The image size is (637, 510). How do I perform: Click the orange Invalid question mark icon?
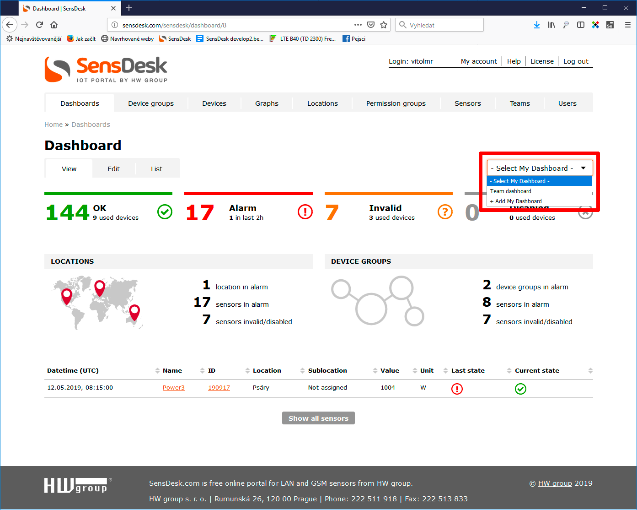tap(445, 212)
